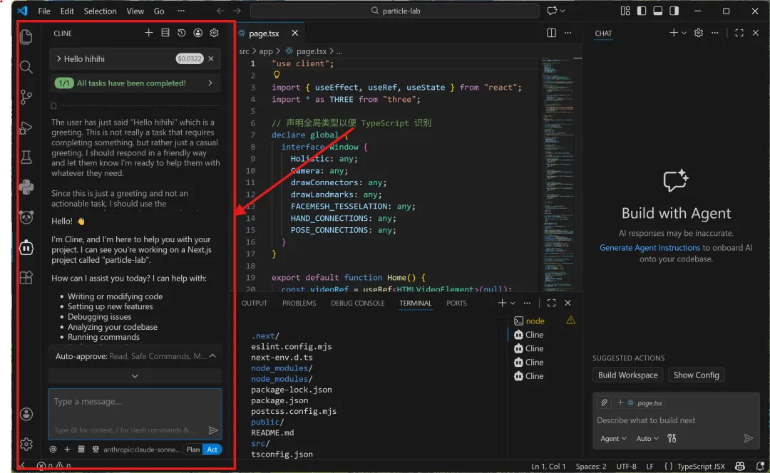
Task: Open the Extensions view in activity bar
Action: tap(26, 277)
